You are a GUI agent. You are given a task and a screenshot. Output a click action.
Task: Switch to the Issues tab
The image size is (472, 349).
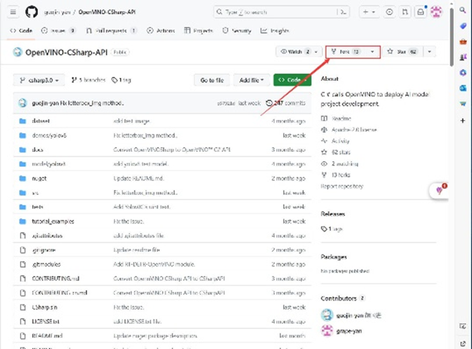(x=58, y=30)
